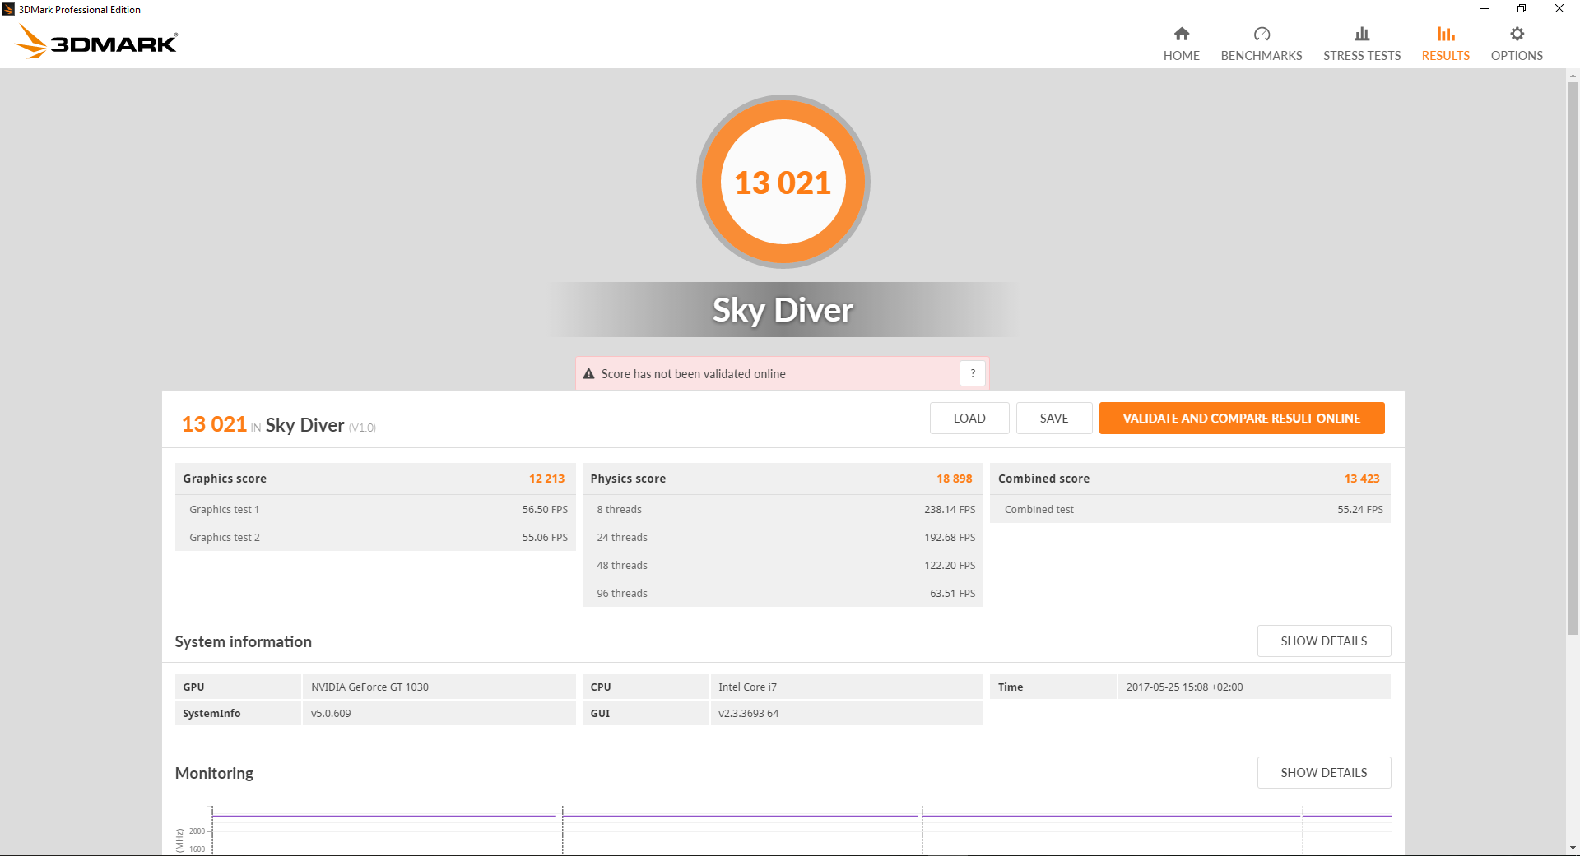Image resolution: width=1580 pixels, height=856 pixels.
Task: Click the warning triangle icon
Action: [589, 374]
